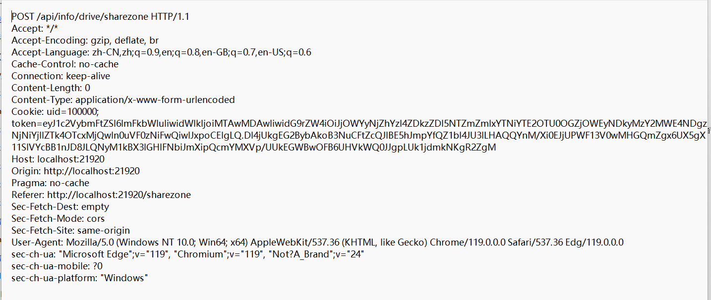The height and width of the screenshot is (300, 711).
Task: Click the Referer http://localhost:21920/sharezone URL
Action: tap(119, 195)
